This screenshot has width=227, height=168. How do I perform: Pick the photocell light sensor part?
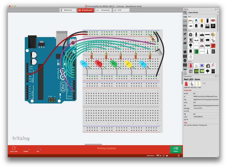coord(202,46)
